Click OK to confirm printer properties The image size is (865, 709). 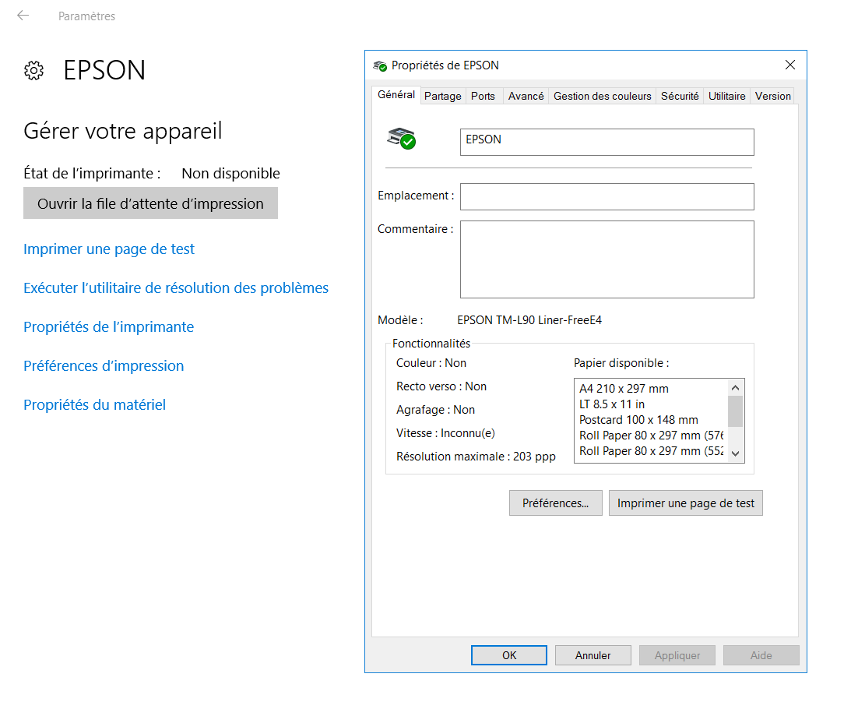[508, 655]
